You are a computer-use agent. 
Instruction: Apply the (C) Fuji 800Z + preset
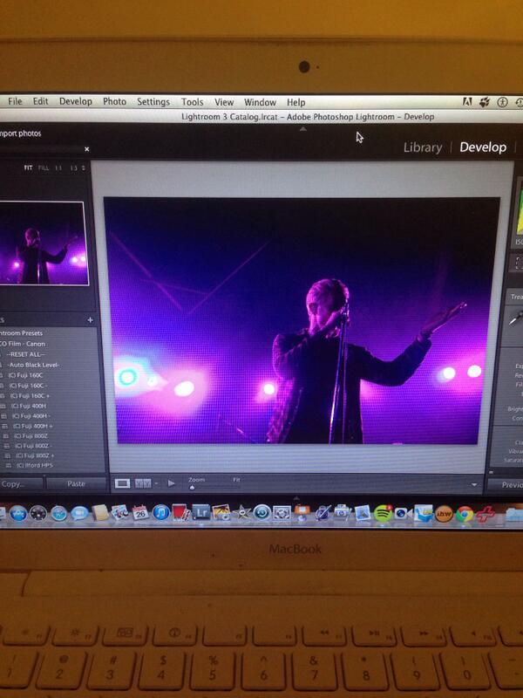pyautogui.click(x=35, y=455)
